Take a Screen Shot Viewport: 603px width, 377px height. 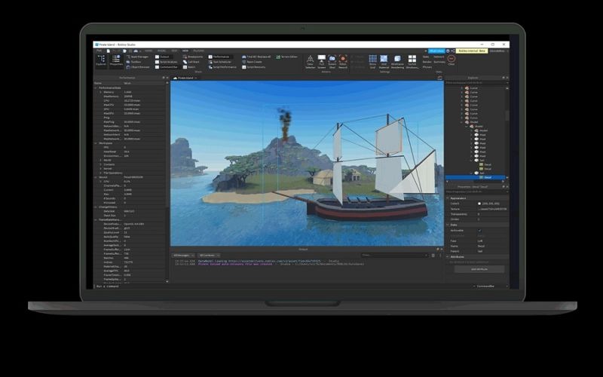tap(332, 62)
